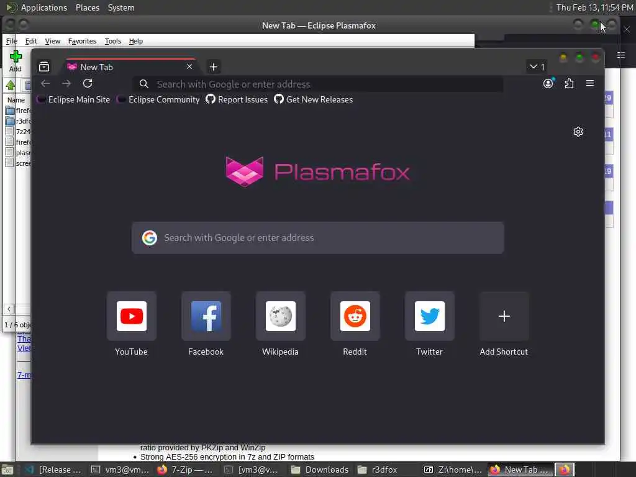Focus the address bar search field
This screenshot has height=477, width=636.
pyautogui.click(x=318, y=84)
